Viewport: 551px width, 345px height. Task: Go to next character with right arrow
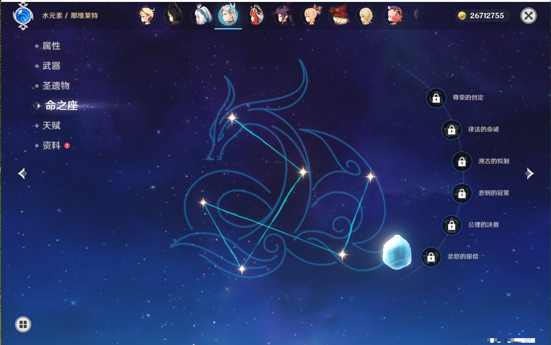pyautogui.click(x=529, y=173)
